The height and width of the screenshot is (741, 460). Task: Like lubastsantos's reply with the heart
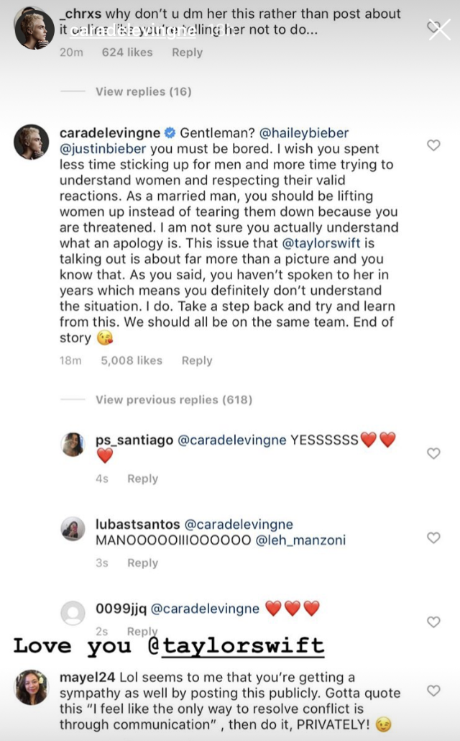pos(433,537)
